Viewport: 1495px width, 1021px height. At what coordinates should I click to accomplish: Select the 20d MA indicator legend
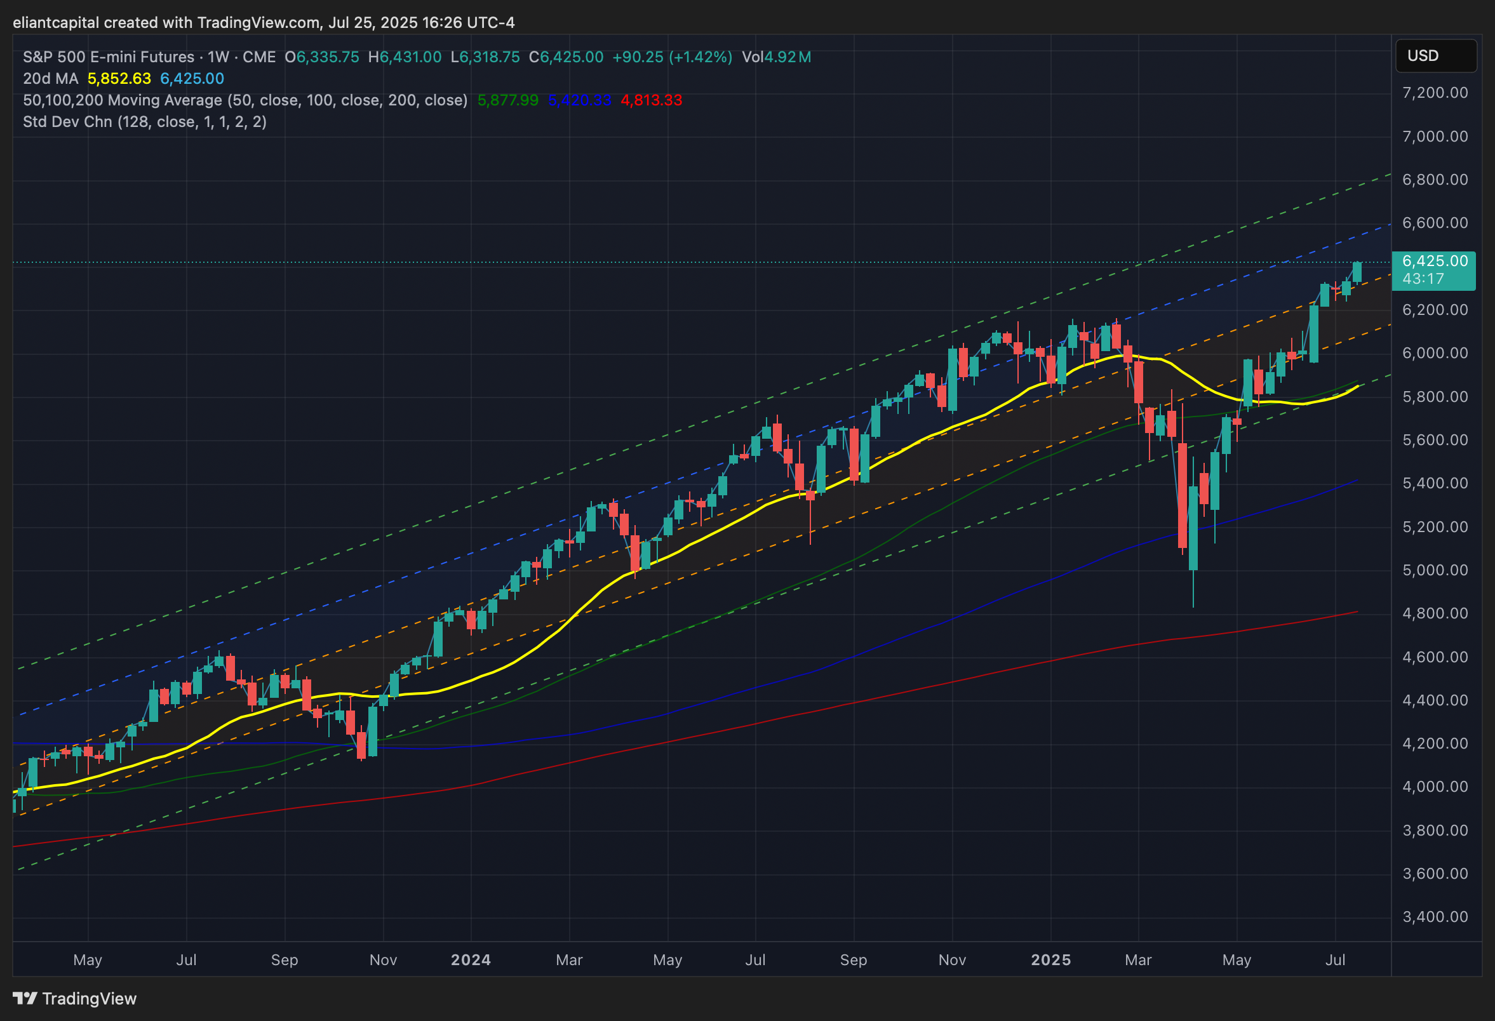click(x=50, y=79)
